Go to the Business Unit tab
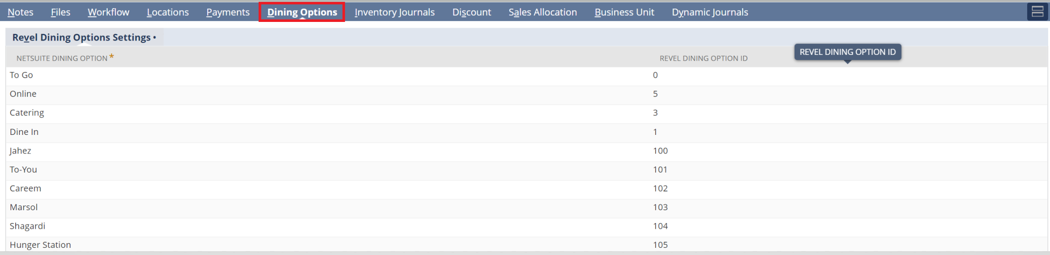1050x255 pixels. pos(624,12)
